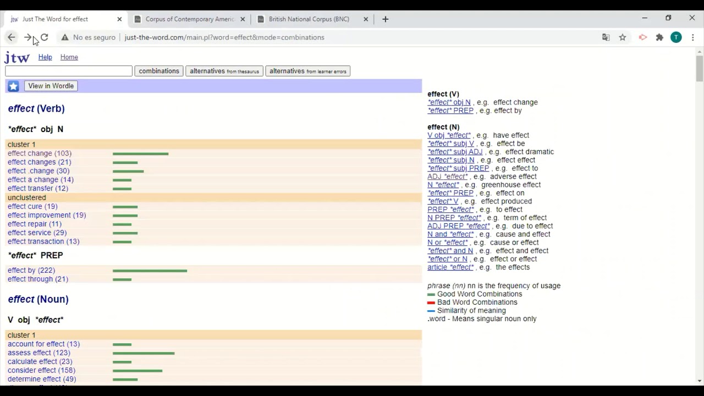Click the browser forward arrow
Screen dimensions: 704x396
(x=28, y=37)
